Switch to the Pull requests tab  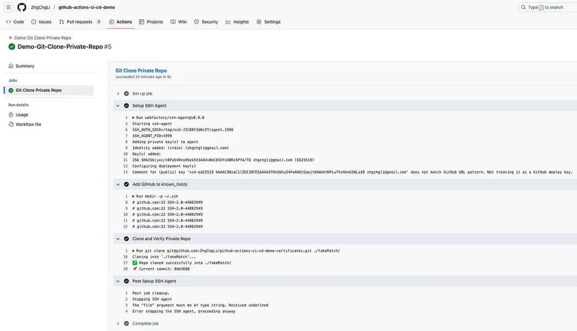tap(80, 22)
